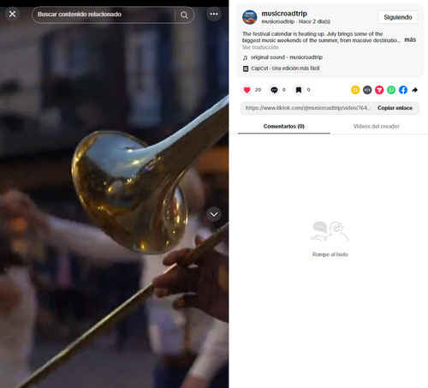Click the search magnifier icon
428x388 pixels.
click(x=184, y=15)
